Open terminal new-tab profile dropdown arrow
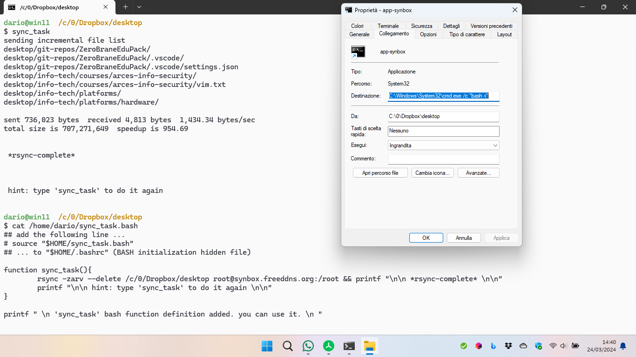 (139, 7)
